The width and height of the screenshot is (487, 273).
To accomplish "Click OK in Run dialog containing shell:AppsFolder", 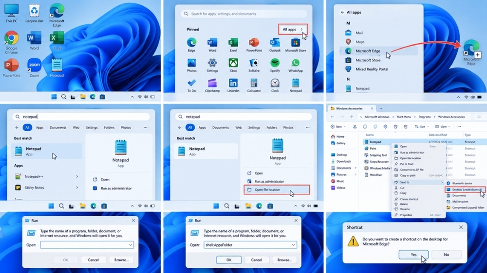I will (x=229, y=260).
